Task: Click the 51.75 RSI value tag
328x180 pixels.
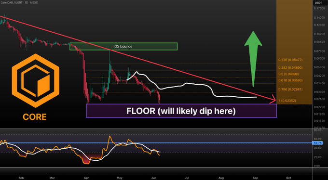Action: pos(318,143)
